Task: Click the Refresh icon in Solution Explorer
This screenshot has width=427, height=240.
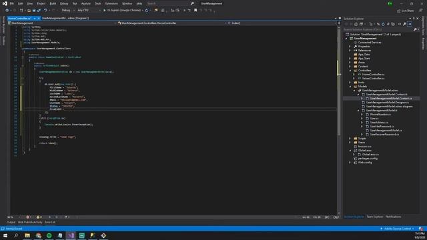Action: 383,24
